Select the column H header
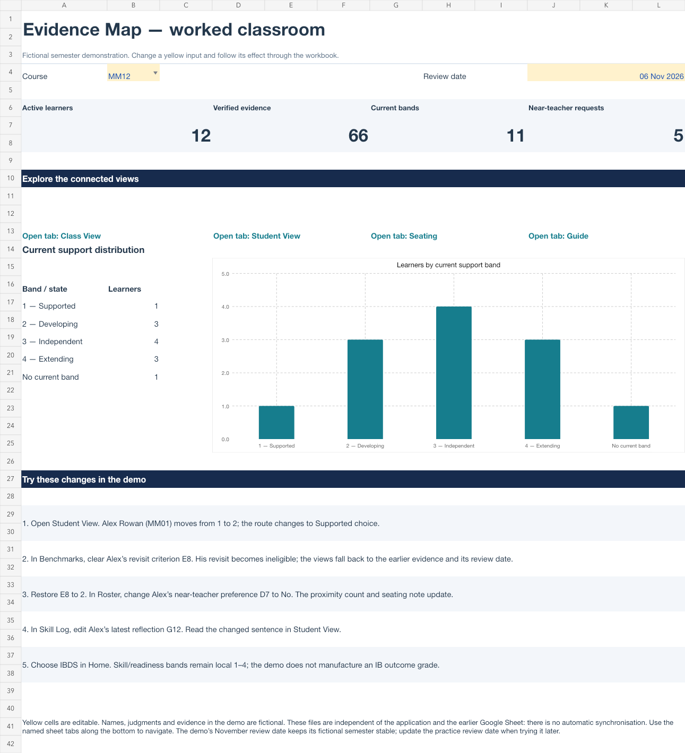685x753 pixels. coord(448,5)
